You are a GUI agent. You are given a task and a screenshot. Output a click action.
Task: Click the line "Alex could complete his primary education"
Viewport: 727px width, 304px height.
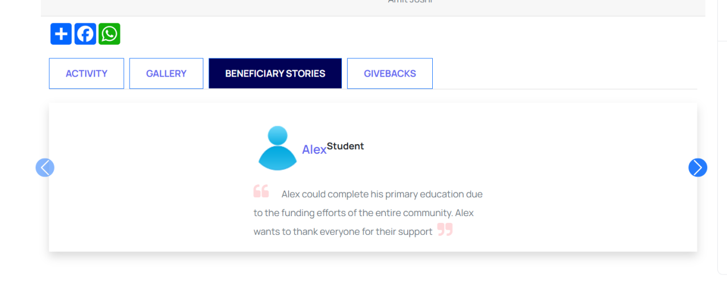click(382, 194)
